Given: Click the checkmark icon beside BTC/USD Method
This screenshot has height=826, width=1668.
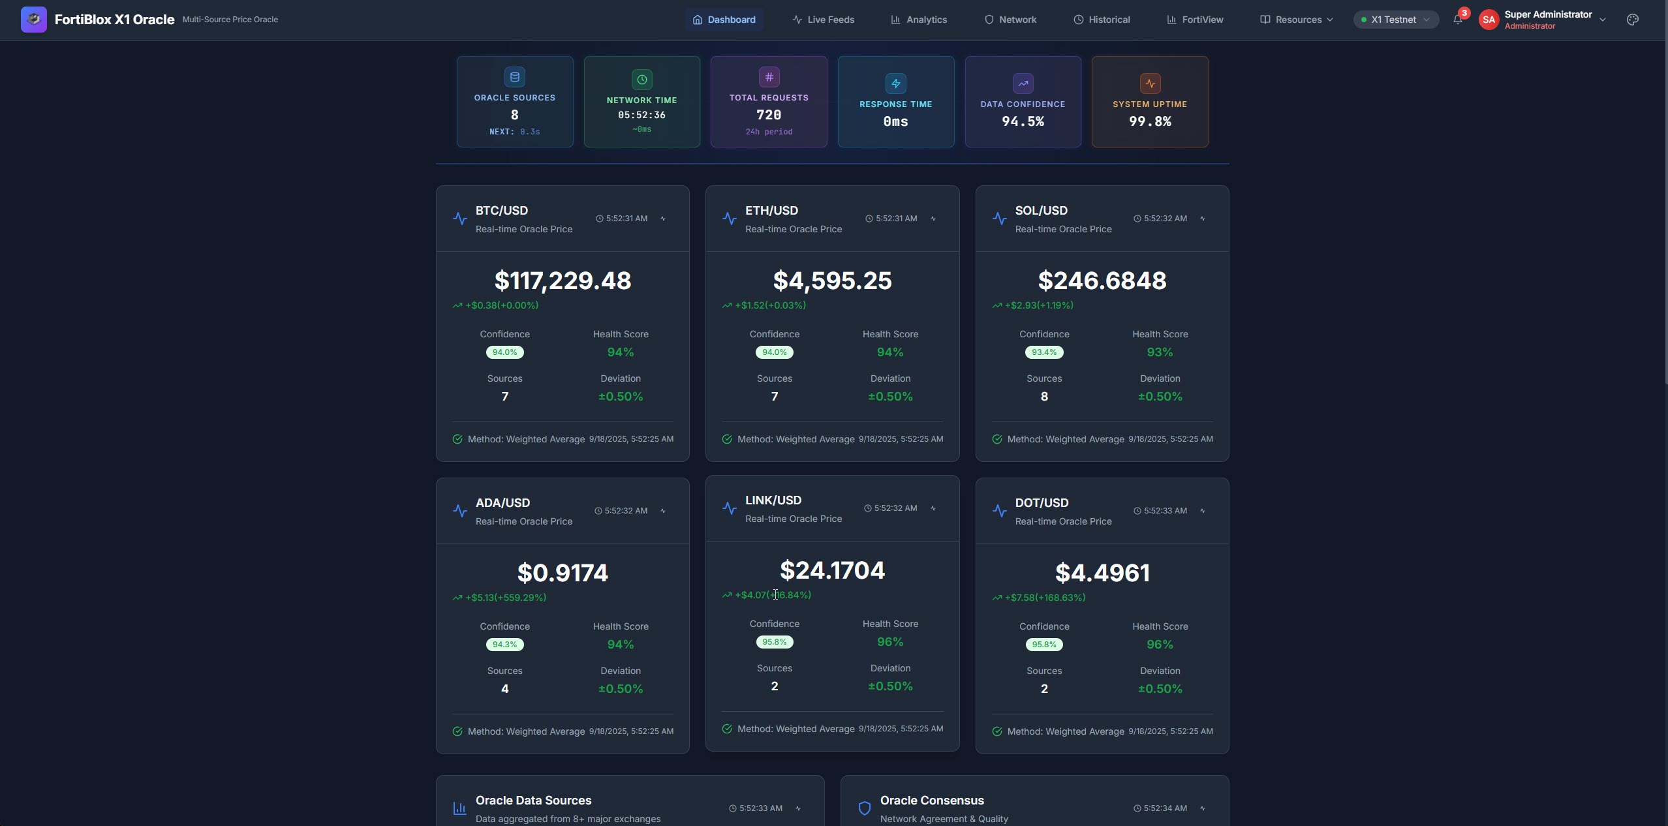Looking at the screenshot, I should click(x=457, y=439).
